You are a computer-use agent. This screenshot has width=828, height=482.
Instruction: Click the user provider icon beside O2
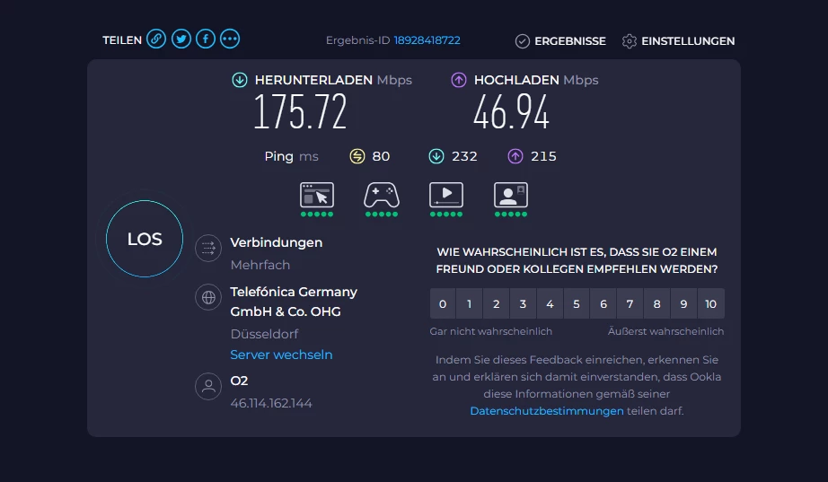[x=208, y=387]
